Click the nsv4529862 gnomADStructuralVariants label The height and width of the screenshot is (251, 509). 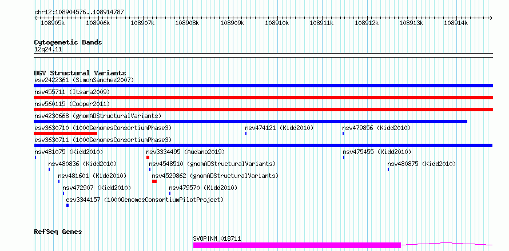coord(215,176)
